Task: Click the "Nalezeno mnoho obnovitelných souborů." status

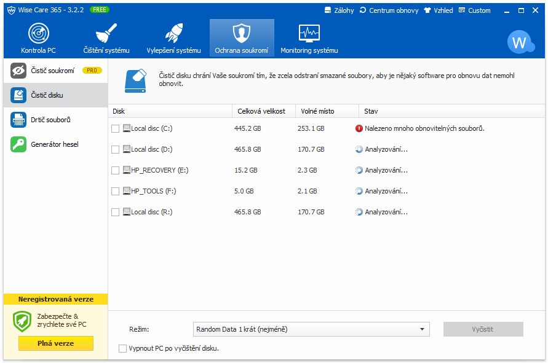Action: coord(424,128)
